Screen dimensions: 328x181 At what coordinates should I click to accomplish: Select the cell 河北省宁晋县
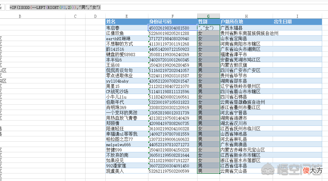246,113
